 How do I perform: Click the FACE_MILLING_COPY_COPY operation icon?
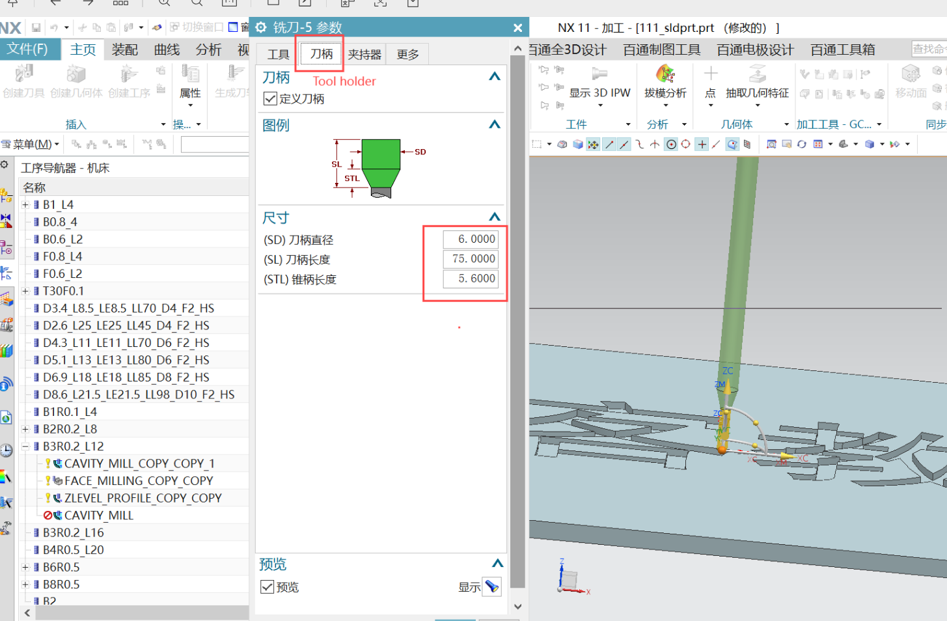click(x=58, y=480)
